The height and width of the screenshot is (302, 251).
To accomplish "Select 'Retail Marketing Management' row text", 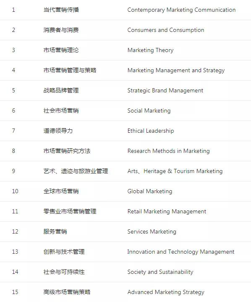I will click(x=167, y=211).
